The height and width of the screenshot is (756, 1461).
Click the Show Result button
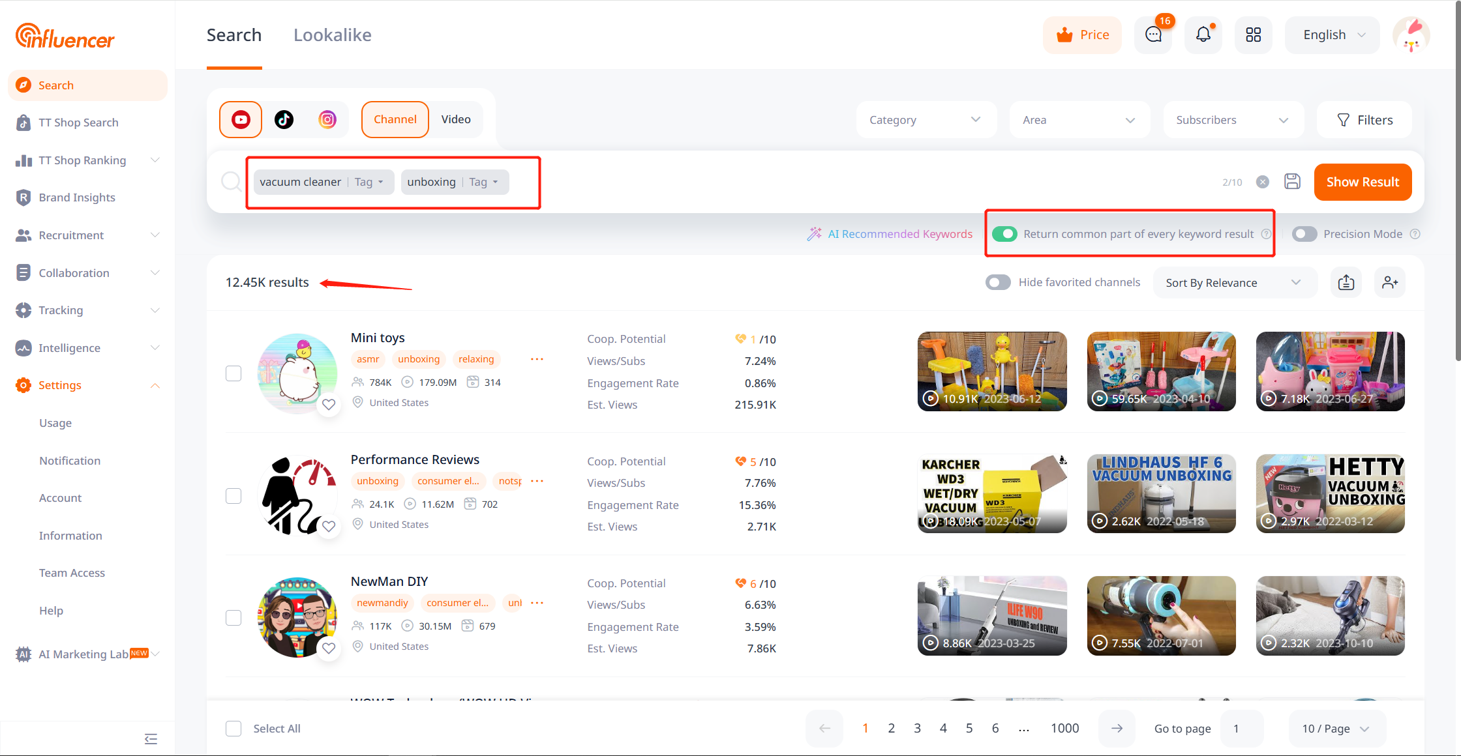pyautogui.click(x=1363, y=182)
